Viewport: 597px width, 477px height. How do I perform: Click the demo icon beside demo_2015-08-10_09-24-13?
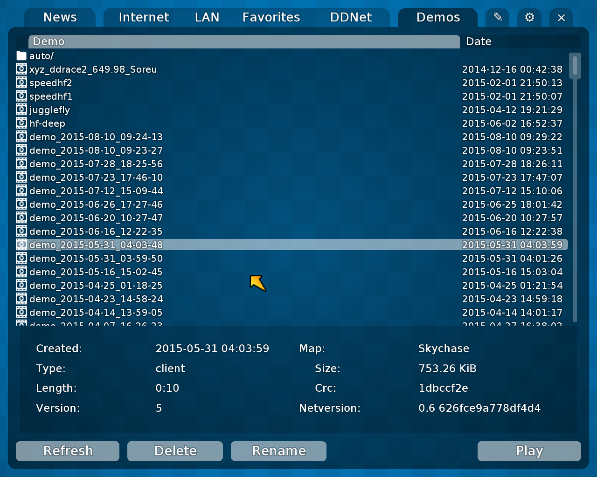(x=21, y=136)
